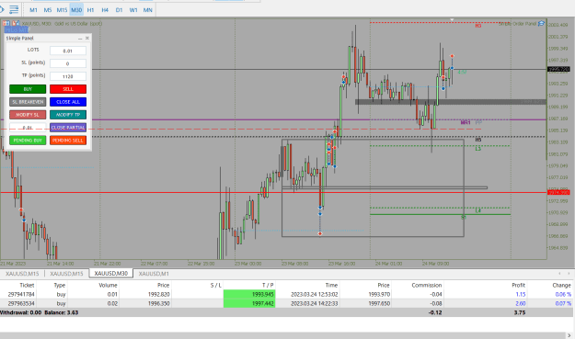Switch chart to W1 timeframe
This screenshot has width=575, height=339.
point(133,10)
